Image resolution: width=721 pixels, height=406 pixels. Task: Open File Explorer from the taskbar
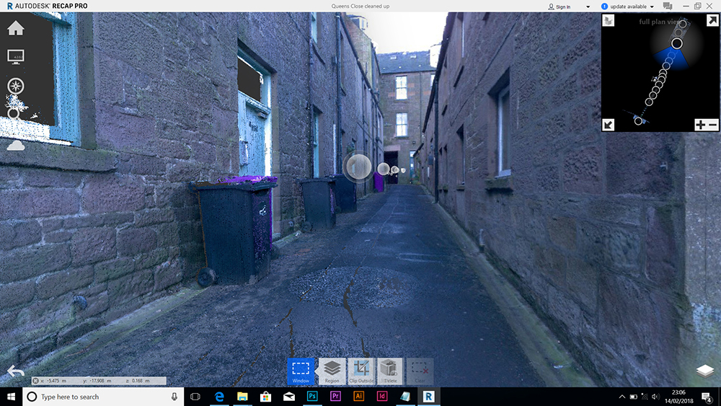[242, 397]
